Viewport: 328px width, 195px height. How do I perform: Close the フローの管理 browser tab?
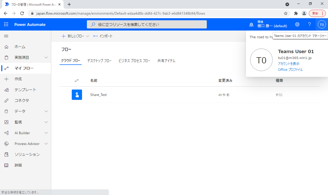point(59,4)
